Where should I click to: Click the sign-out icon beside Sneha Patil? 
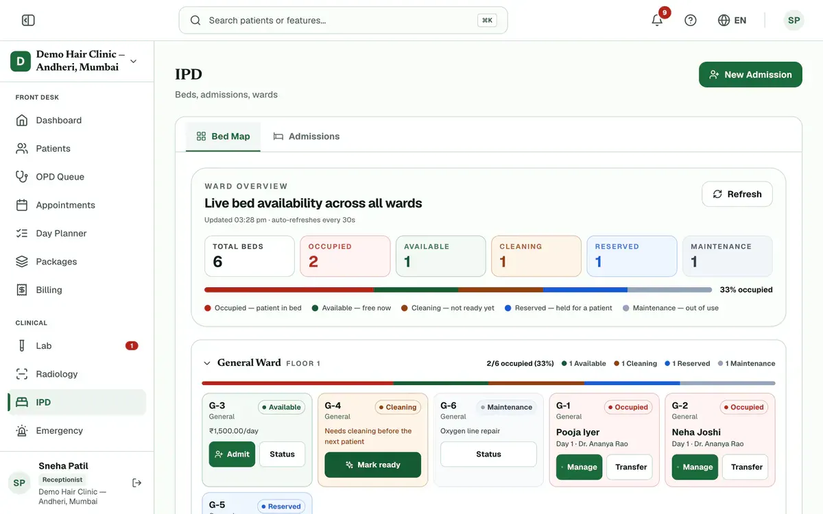(x=137, y=482)
